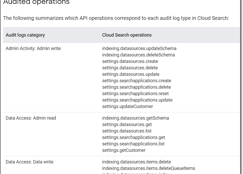This screenshot has width=243, height=174.
Task: Click settings.datasources.get entry
Action: pyautogui.click(x=127, y=125)
